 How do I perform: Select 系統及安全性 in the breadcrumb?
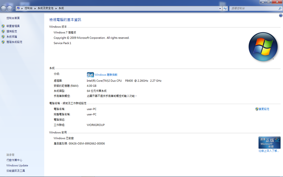[46, 8]
